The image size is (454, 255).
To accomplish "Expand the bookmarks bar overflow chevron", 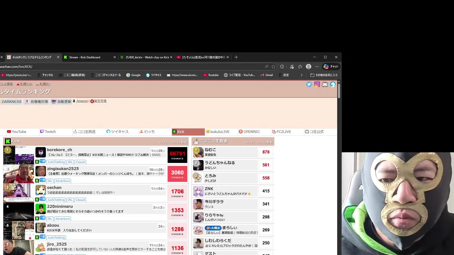I will click(301, 75).
